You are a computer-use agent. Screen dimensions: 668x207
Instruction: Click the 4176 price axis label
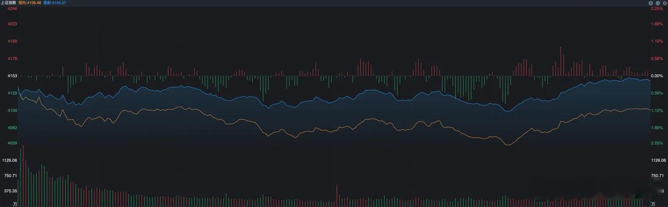13,59
